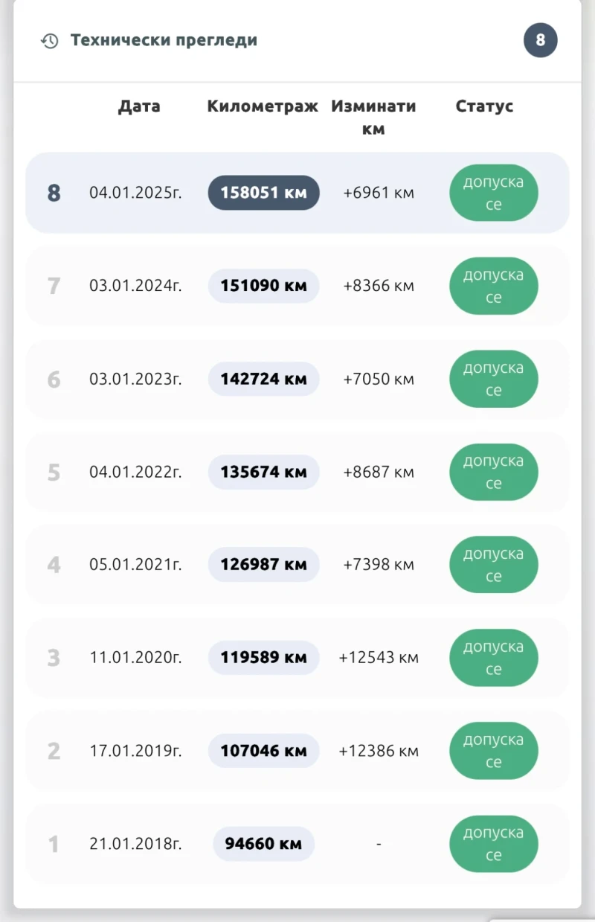Select the 158051 км mileage badge
The width and height of the screenshot is (595, 922).
click(263, 193)
